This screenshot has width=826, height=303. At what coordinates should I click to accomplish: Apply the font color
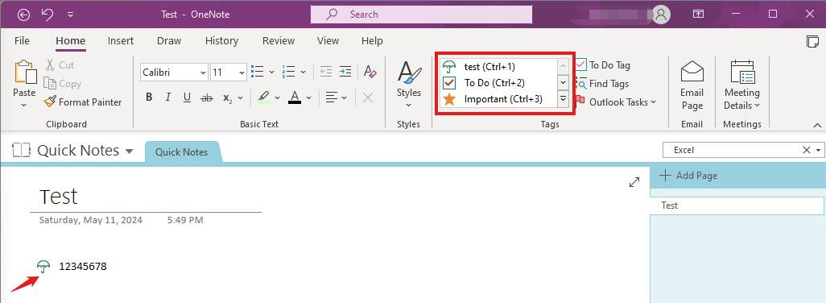pyautogui.click(x=295, y=98)
